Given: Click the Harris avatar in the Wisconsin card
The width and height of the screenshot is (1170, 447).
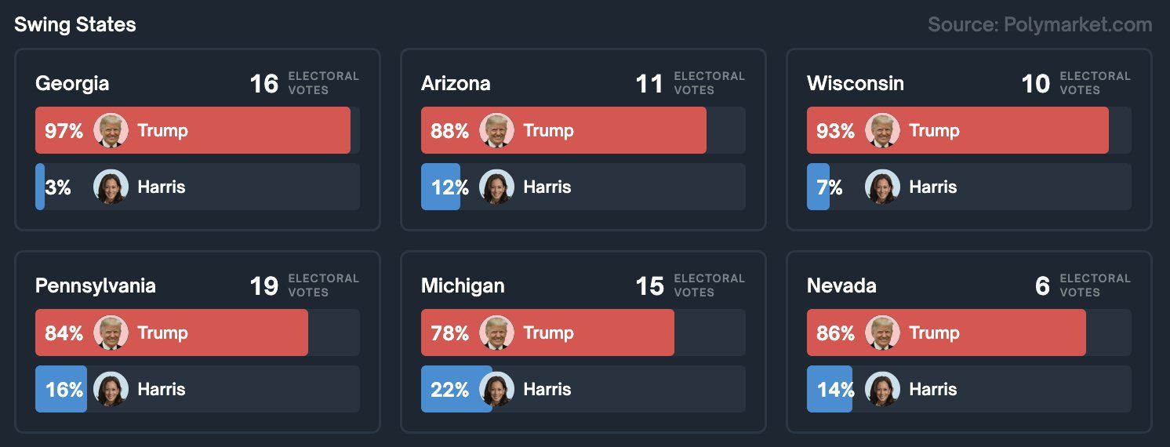Looking at the screenshot, I should [882, 187].
